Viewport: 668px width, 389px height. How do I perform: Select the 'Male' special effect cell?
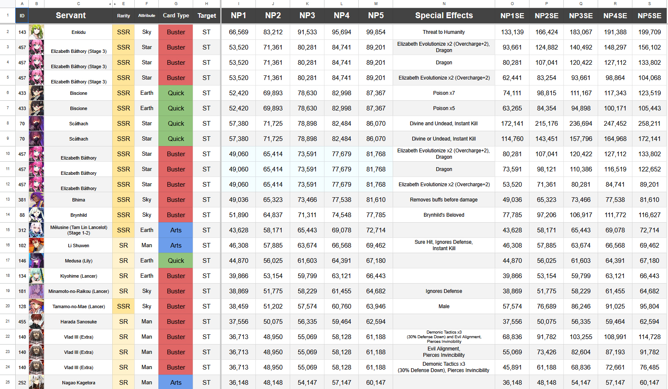(444, 306)
